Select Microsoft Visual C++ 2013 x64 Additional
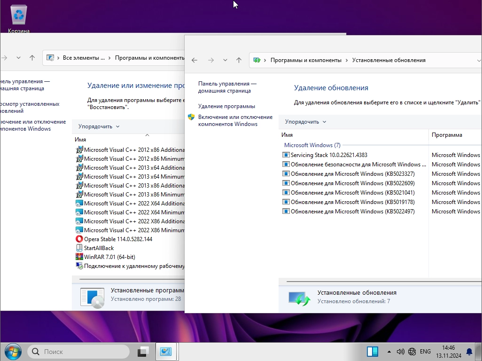Viewport: 482px width, 361px height. pos(130,168)
